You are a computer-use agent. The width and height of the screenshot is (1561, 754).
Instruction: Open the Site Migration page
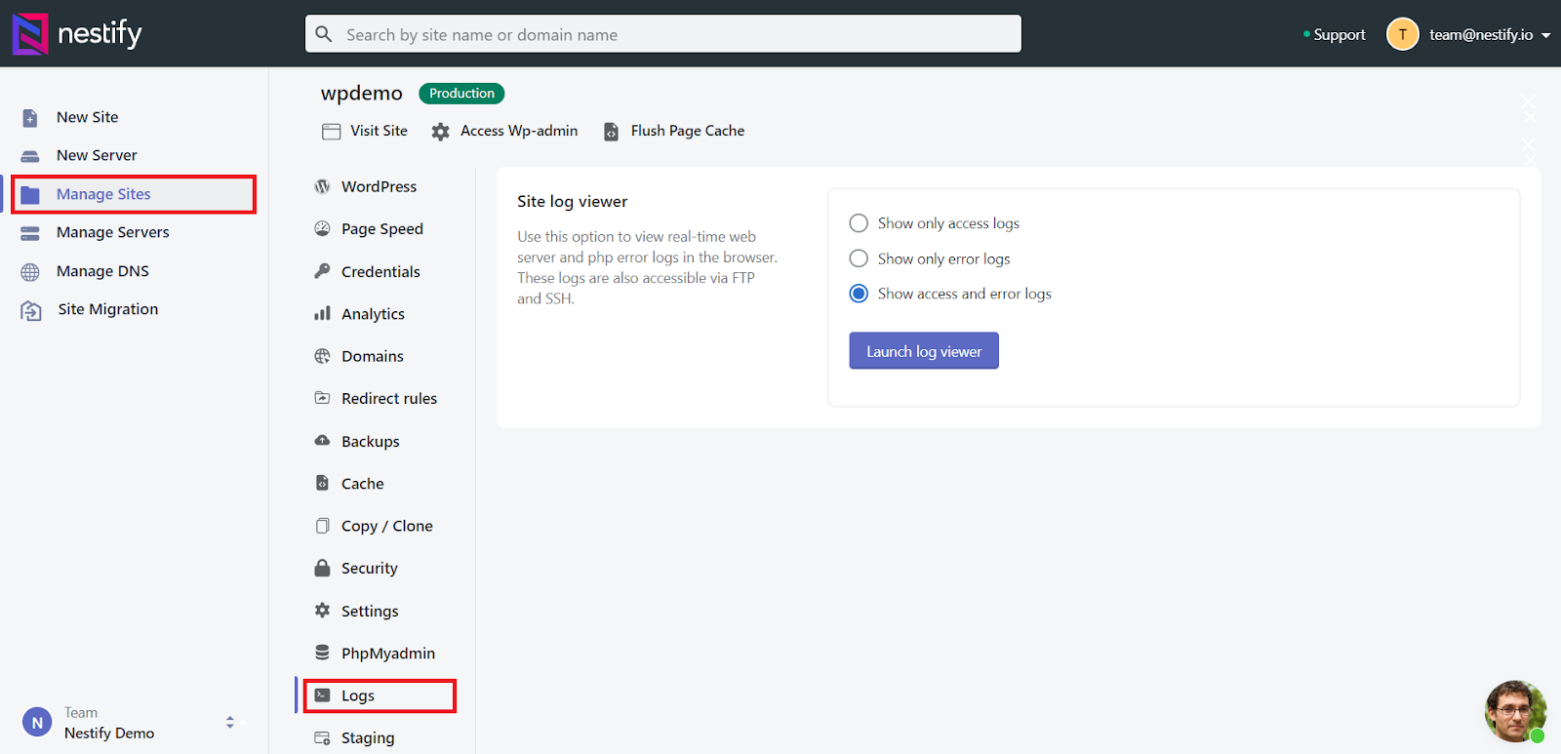107,309
